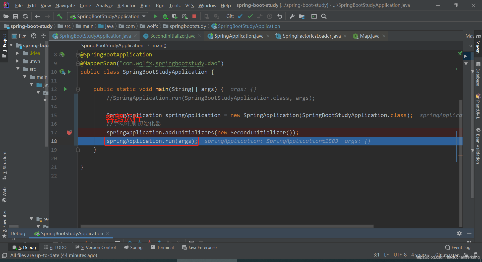Open Project Structure icon in toolbar
This screenshot has width=482, height=262.
pos(302,16)
